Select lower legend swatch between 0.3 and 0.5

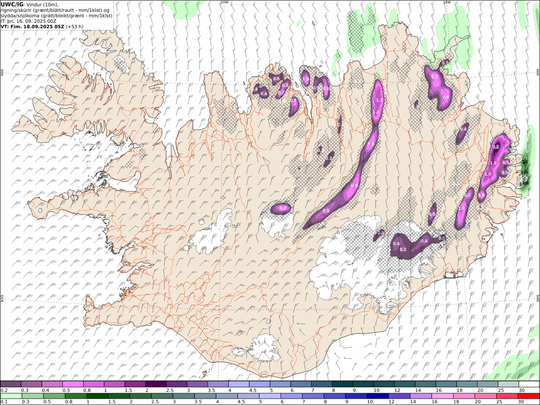[x=33, y=396]
